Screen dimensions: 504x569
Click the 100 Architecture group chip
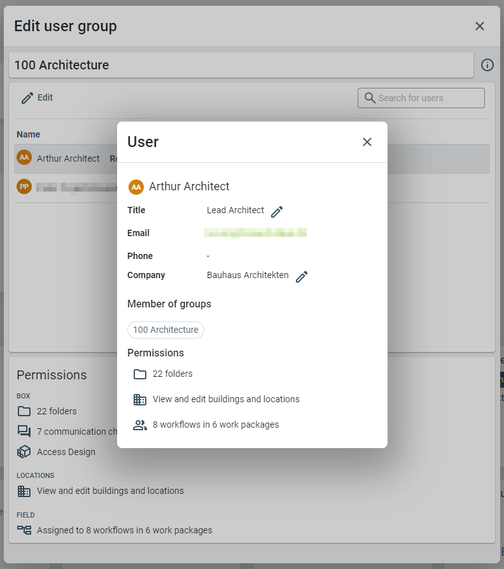point(165,330)
